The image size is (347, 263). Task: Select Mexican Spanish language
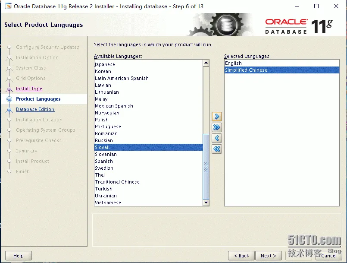(148, 106)
